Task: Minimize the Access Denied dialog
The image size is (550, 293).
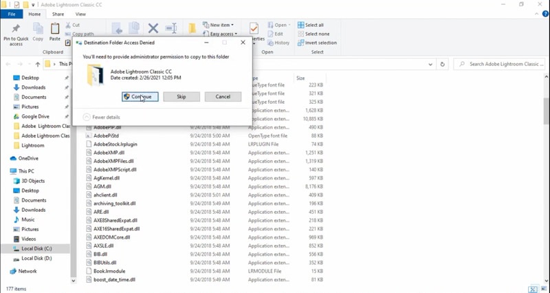Action: click(206, 43)
